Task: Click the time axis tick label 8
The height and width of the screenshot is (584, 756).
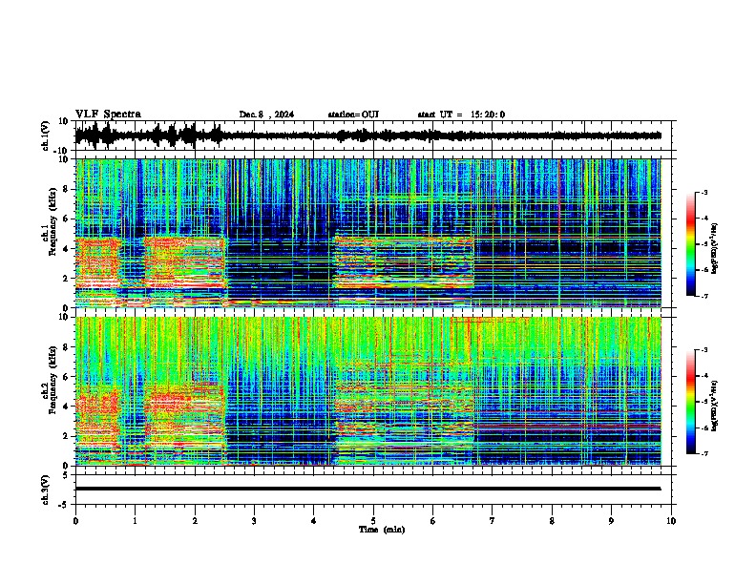Action: [x=552, y=521]
